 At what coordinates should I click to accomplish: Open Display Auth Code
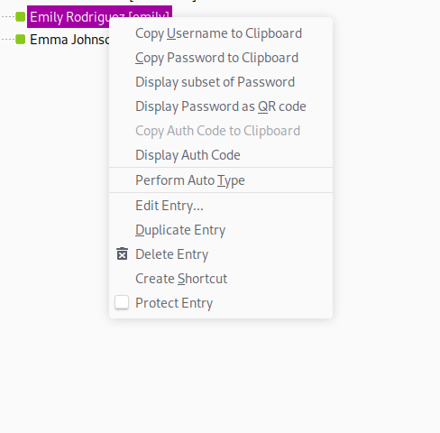(x=221, y=155)
